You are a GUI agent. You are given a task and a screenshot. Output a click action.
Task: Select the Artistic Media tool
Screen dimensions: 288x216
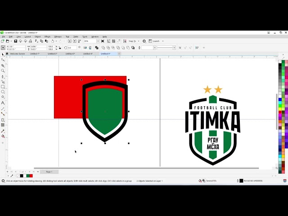(3, 81)
